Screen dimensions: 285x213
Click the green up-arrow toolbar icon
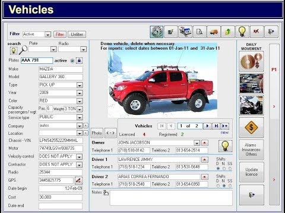coord(228,31)
